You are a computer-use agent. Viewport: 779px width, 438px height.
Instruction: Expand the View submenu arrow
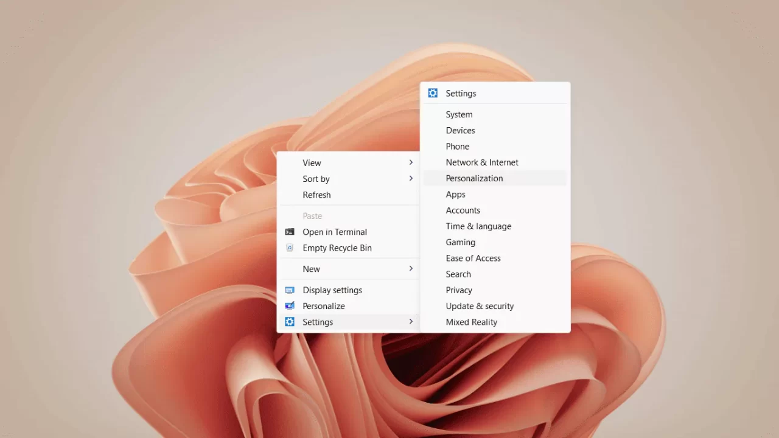(411, 162)
